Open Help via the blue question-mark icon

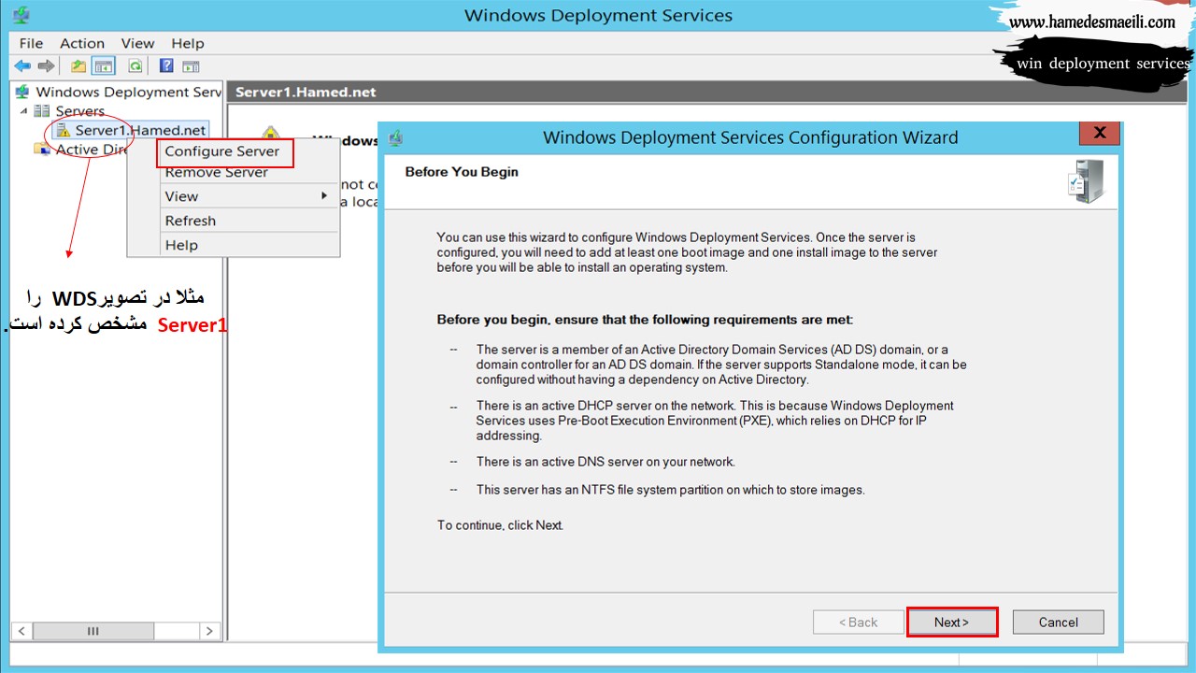click(166, 66)
